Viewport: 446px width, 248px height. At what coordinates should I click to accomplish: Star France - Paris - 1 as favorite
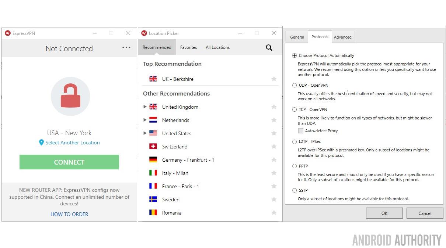[x=274, y=186]
